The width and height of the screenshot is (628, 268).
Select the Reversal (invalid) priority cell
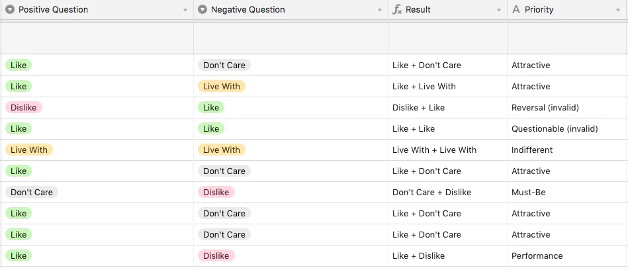567,107
